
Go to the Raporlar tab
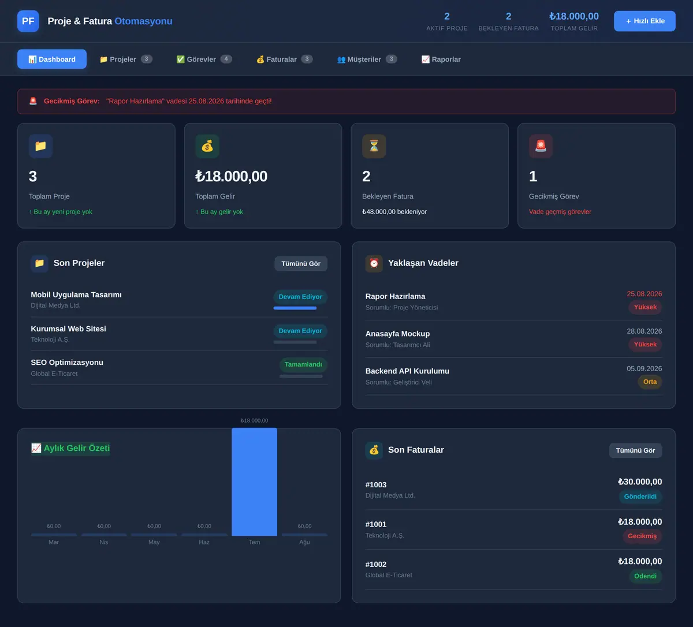[441, 59]
